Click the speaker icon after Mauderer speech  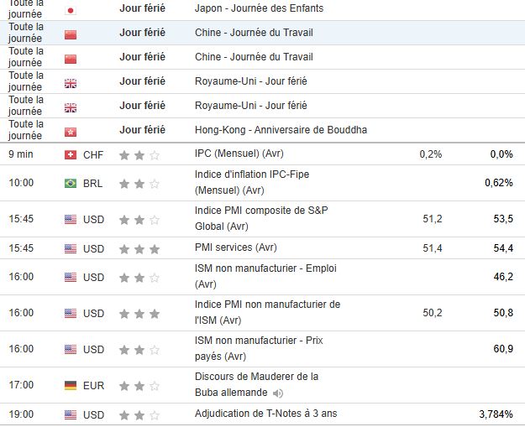pyautogui.click(x=278, y=393)
